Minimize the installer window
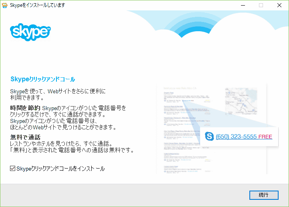The image size is (289, 207). point(243,5)
